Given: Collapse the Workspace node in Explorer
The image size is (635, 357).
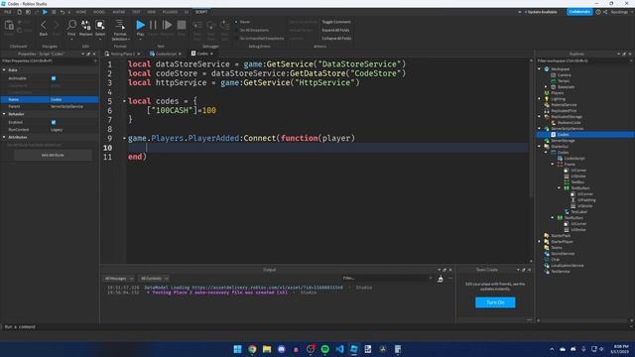Looking at the screenshot, I should tap(540, 68).
